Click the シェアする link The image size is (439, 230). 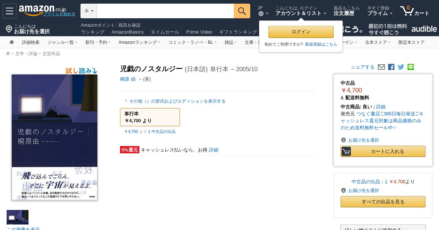click(363, 67)
